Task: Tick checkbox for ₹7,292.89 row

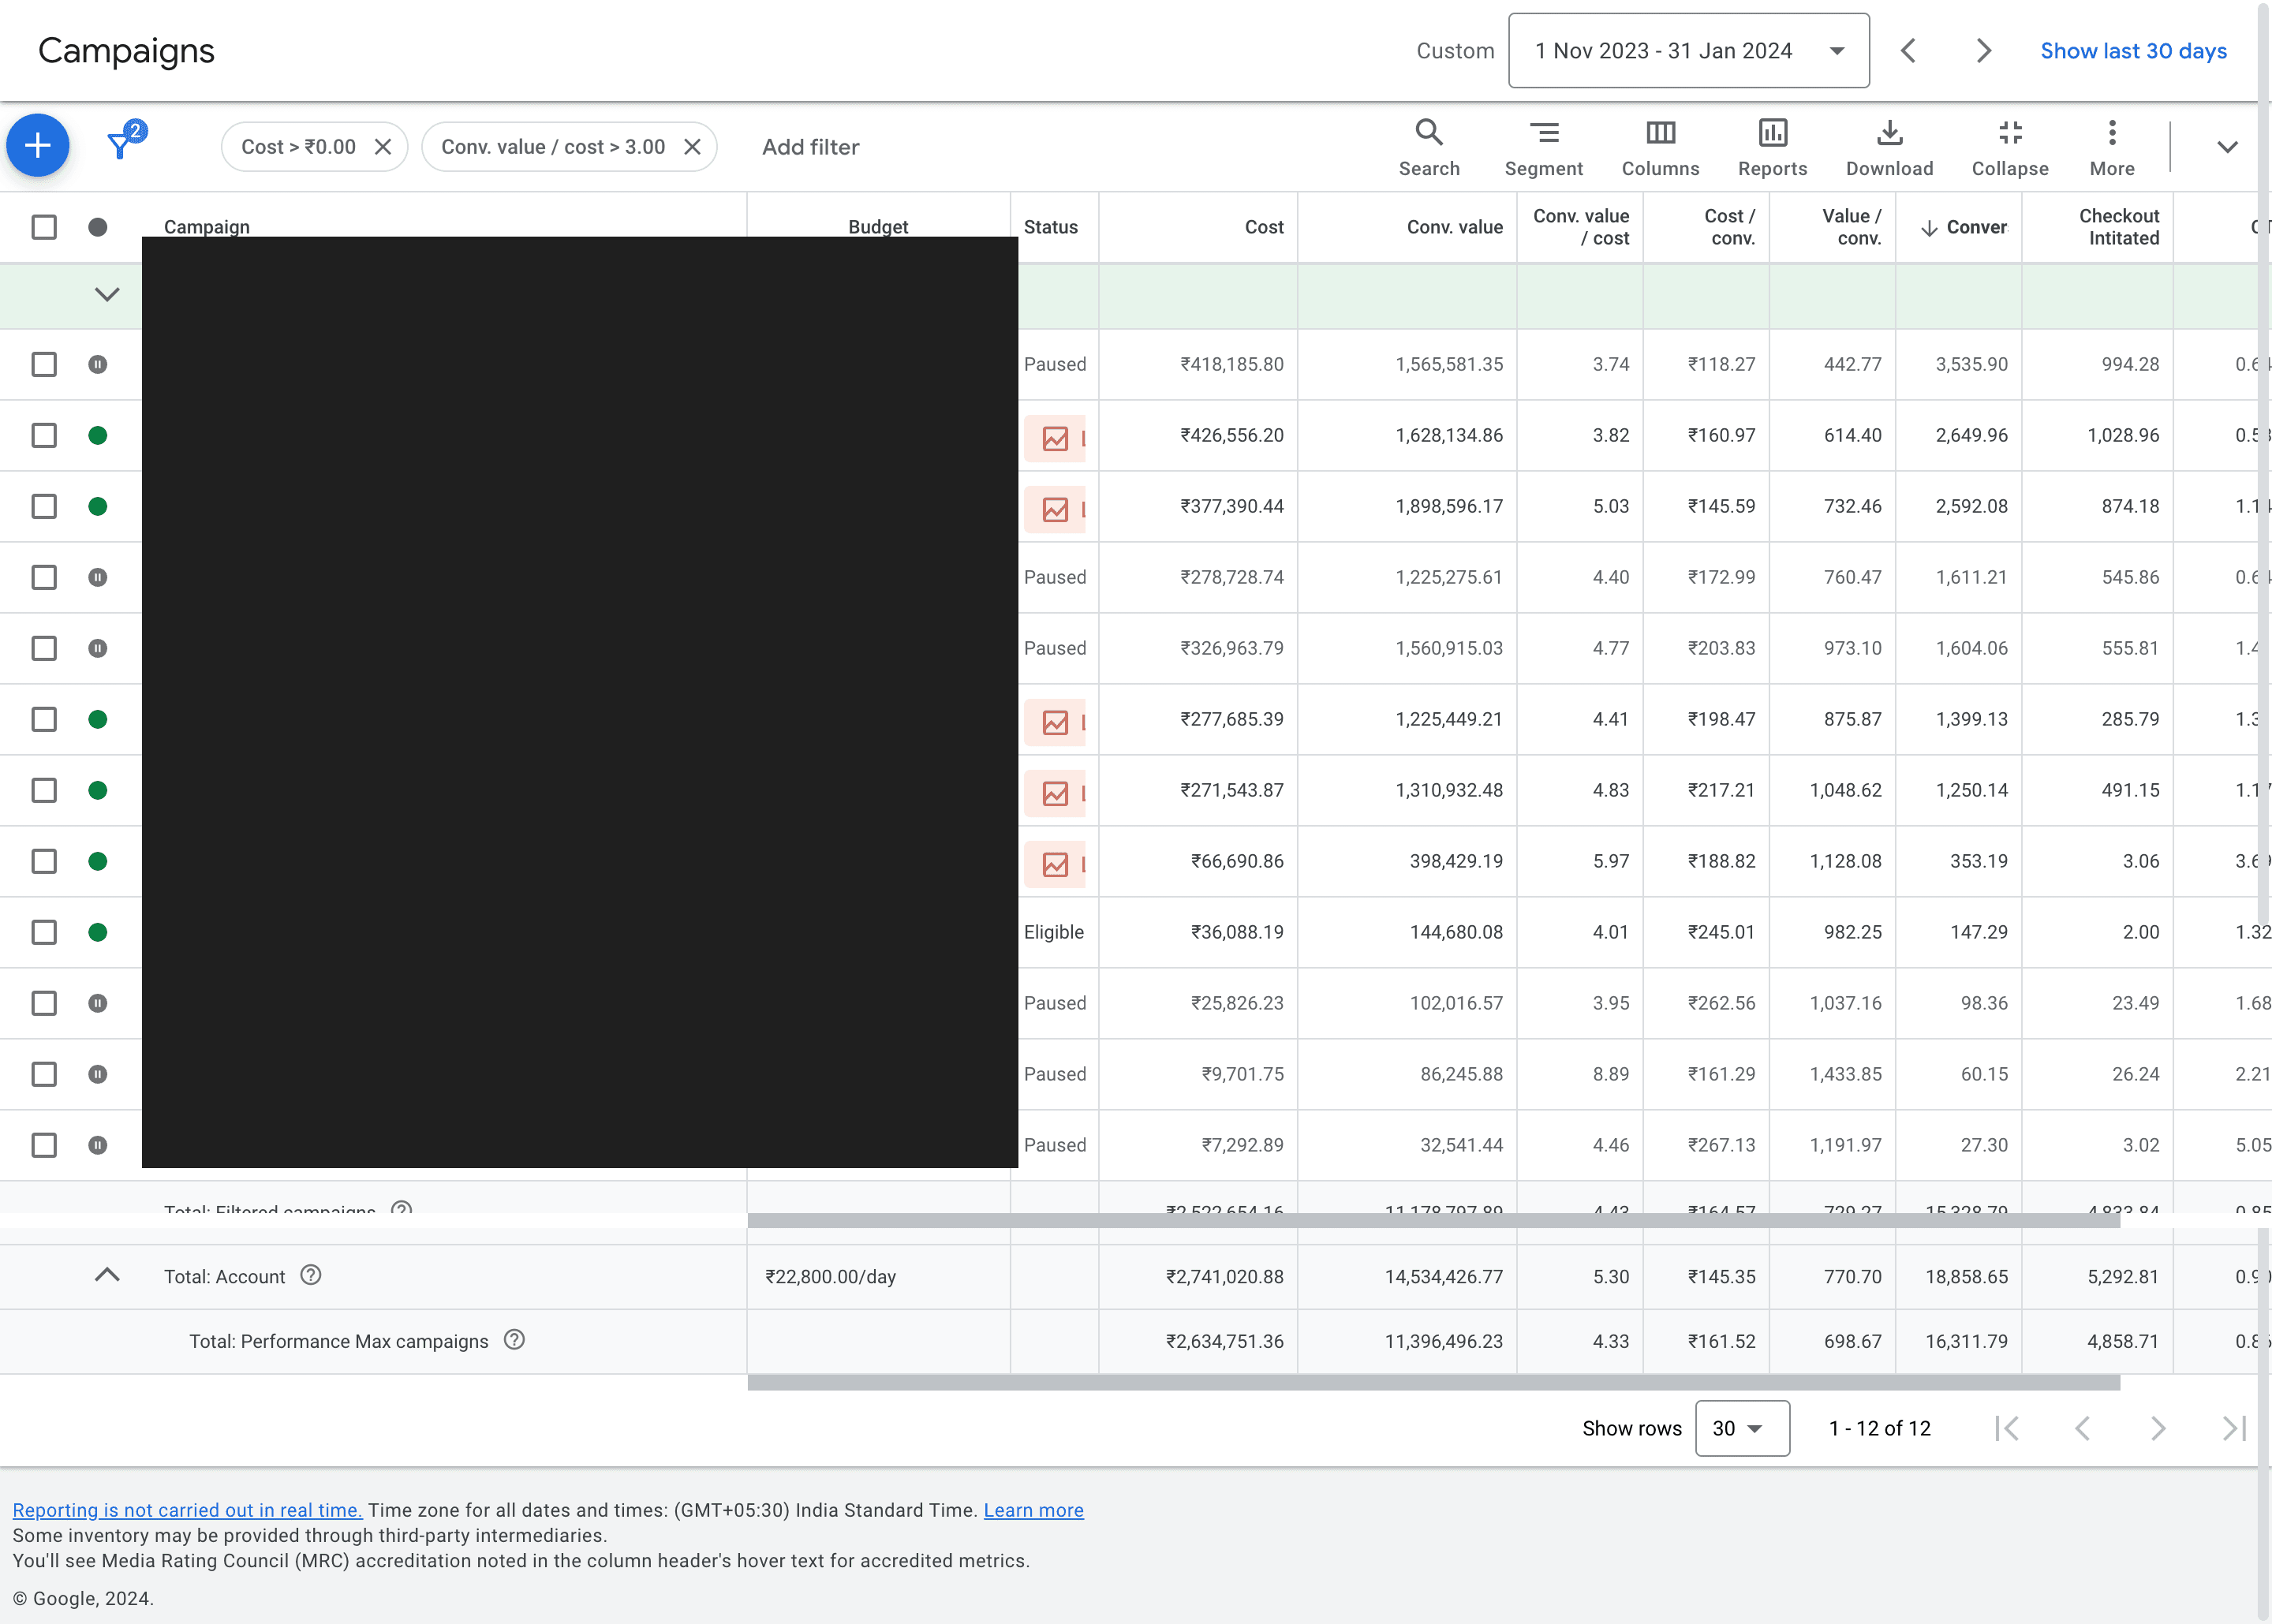Action: click(x=44, y=1145)
